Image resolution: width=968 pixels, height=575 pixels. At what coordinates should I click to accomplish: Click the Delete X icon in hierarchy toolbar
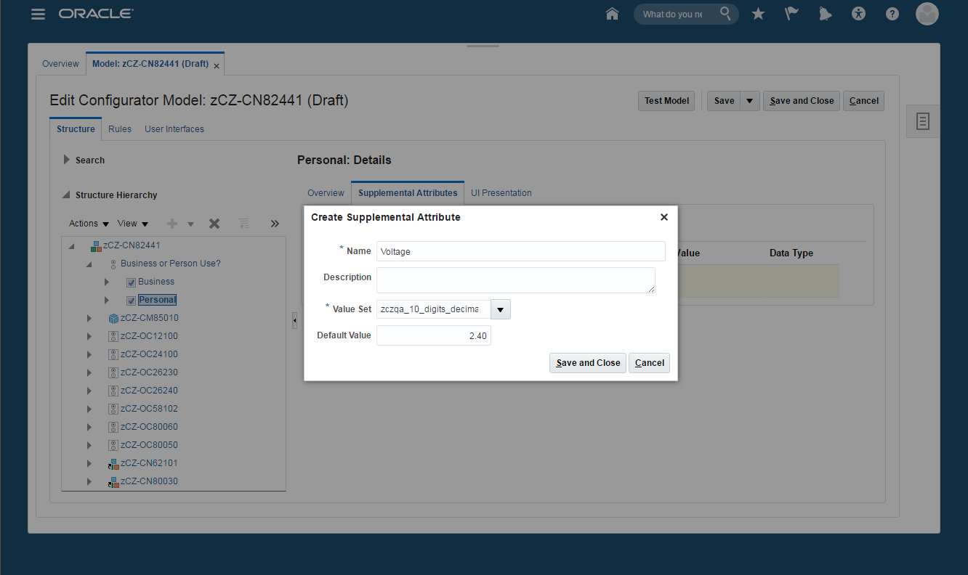[214, 224]
